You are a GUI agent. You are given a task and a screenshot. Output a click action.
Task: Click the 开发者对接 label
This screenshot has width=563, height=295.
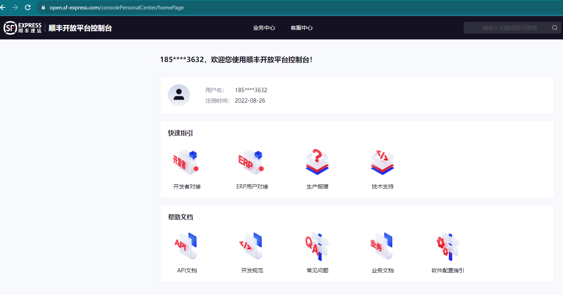(x=187, y=187)
